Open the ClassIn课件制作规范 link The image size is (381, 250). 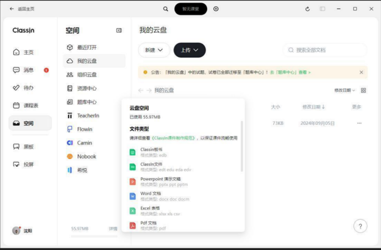[175, 138]
